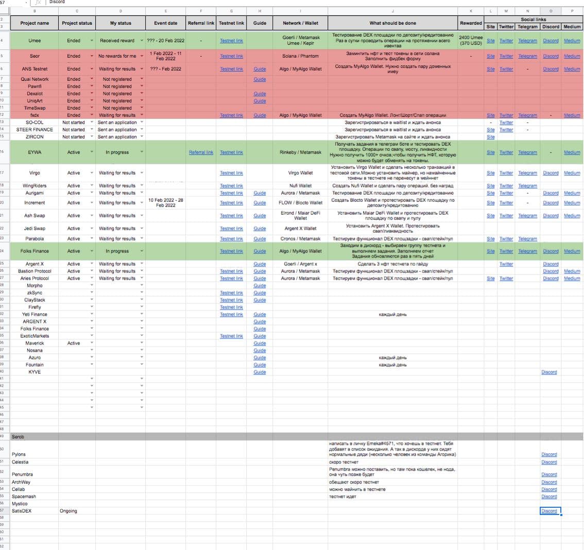This screenshot has height=550, width=584.
Task: Open WingRiders Telegram link
Action: pos(528,186)
